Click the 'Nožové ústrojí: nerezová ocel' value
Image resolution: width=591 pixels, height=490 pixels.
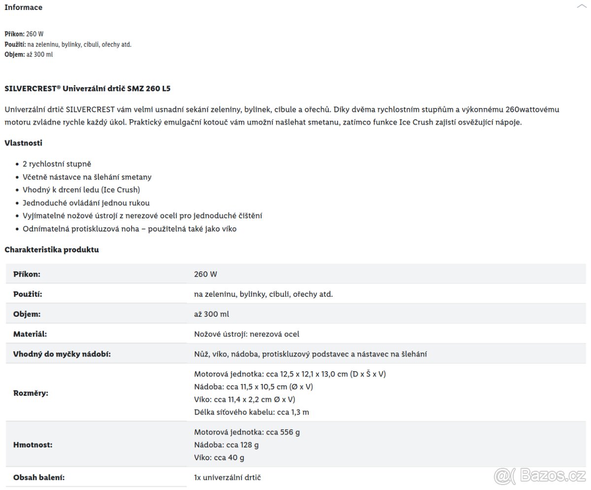pos(247,334)
